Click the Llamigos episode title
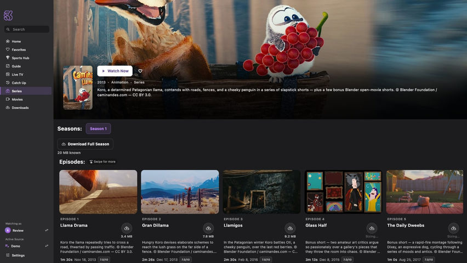The width and height of the screenshot is (467, 263). [233, 226]
